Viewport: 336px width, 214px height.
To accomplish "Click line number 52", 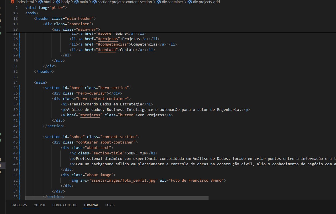I will [15, 180].
